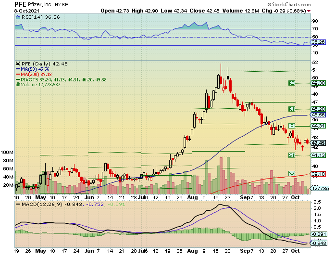This screenshot has height=257, width=335.
Task: Click the 2.5 MACD axis label
Action: click(x=316, y=202)
